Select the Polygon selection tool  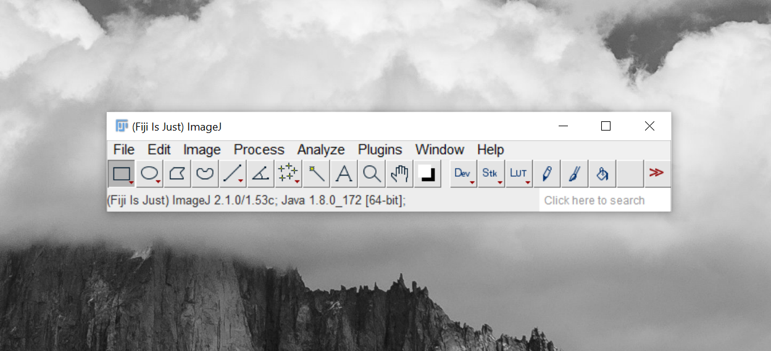[177, 174]
